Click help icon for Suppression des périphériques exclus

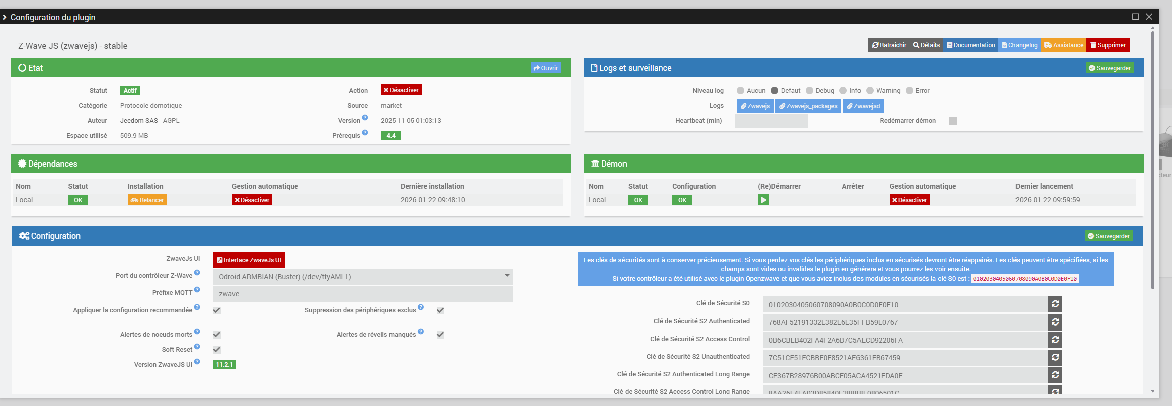pos(421,307)
